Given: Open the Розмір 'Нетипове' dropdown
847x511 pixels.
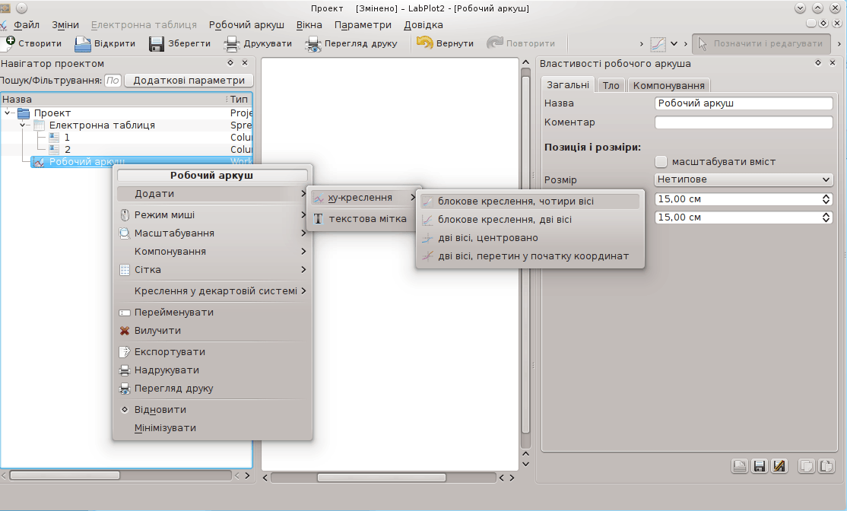Looking at the screenshot, I should click(744, 179).
